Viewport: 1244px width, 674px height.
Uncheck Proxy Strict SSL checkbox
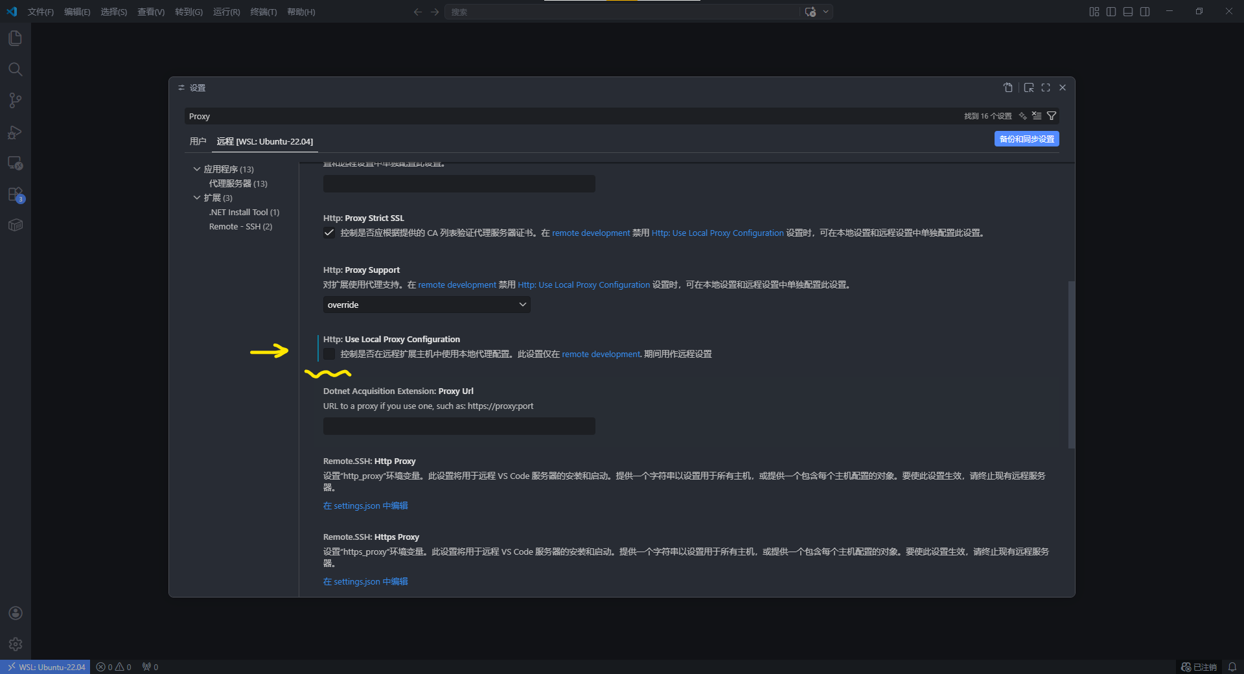click(329, 233)
